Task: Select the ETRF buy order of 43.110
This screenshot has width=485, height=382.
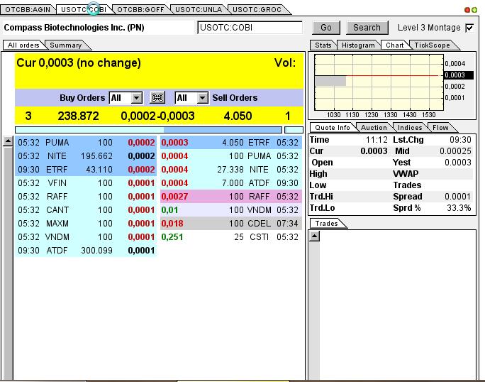Action: [86, 170]
